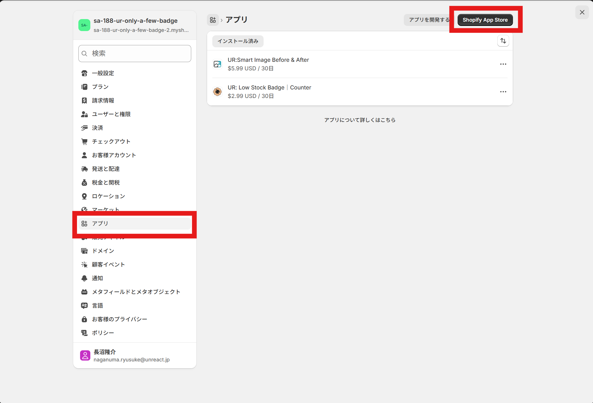Open more options for Low Stock Badge
593x403 pixels.
[x=503, y=92]
